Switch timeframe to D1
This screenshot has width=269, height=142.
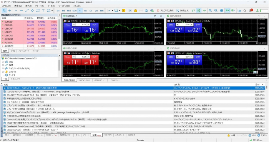coord(91,11)
